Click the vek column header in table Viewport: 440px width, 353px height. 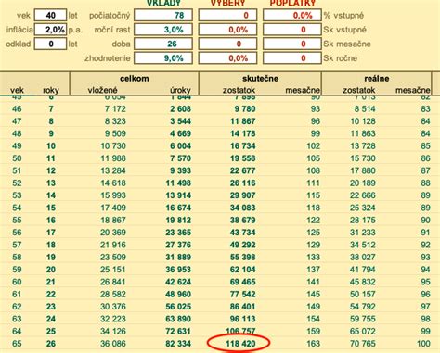tap(17, 90)
